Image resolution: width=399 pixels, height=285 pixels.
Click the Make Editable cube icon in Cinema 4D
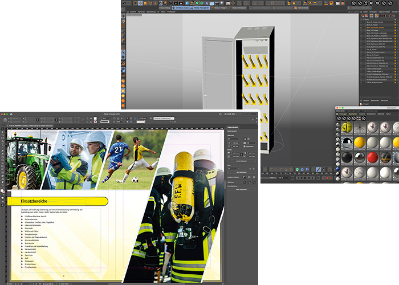tap(123, 10)
